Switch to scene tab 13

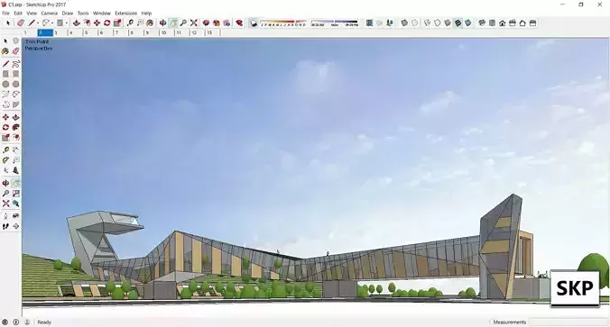click(x=213, y=33)
